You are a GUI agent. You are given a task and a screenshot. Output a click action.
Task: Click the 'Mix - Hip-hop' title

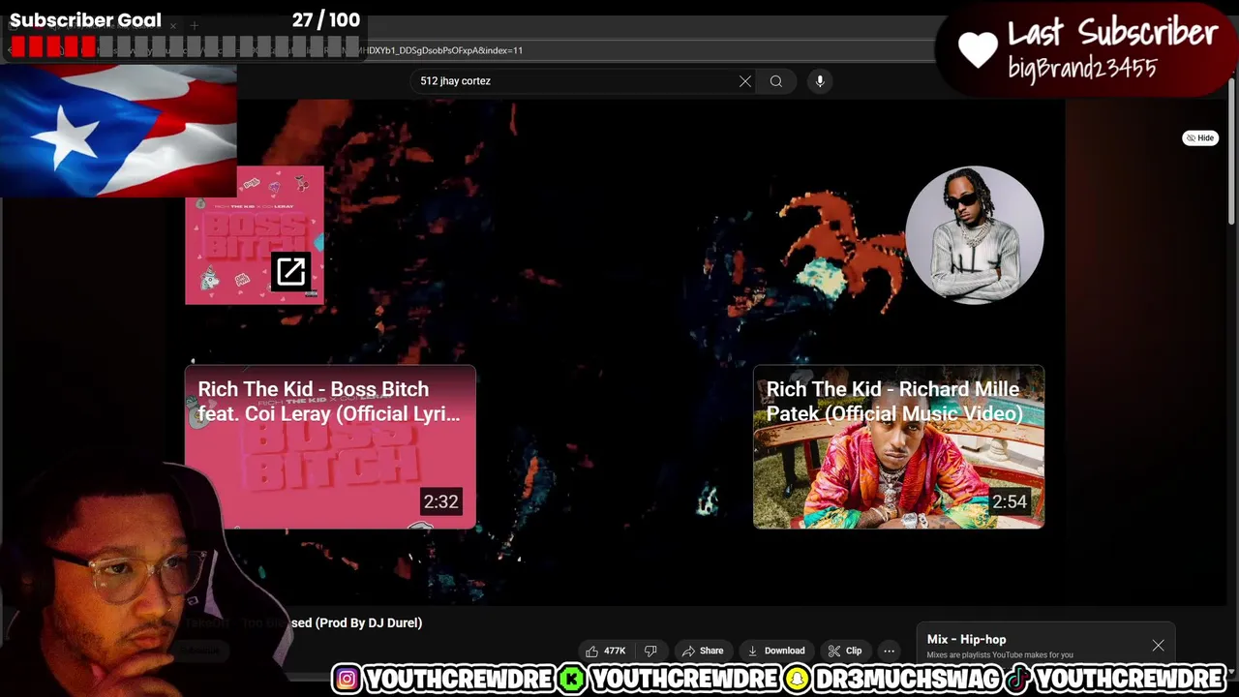point(966,639)
